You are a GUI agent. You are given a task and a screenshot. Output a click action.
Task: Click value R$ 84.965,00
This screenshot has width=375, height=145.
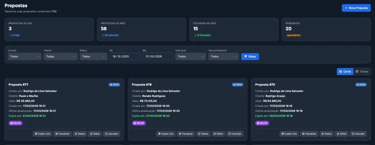pyautogui.click(x=272, y=101)
